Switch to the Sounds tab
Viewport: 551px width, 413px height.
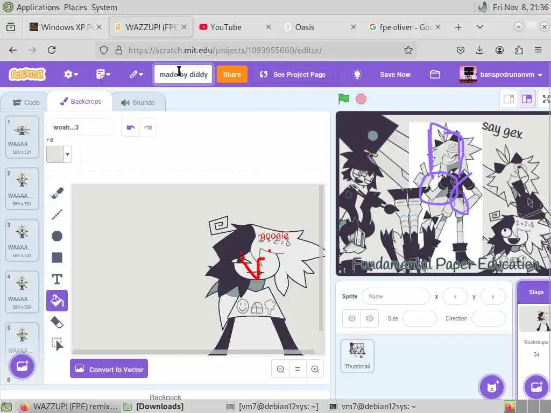pyautogui.click(x=138, y=103)
